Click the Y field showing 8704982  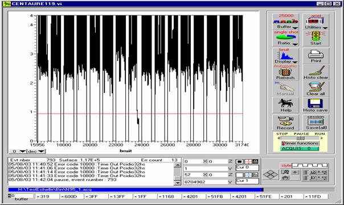coord(206,182)
